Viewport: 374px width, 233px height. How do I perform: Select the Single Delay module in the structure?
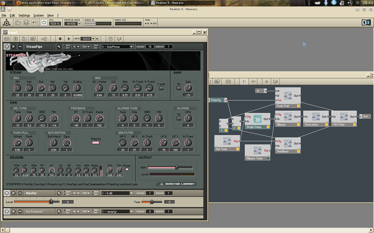257,121
